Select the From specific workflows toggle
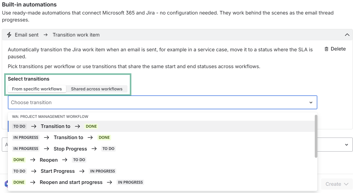This screenshot has height=193, width=353. pyautogui.click(x=37, y=89)
